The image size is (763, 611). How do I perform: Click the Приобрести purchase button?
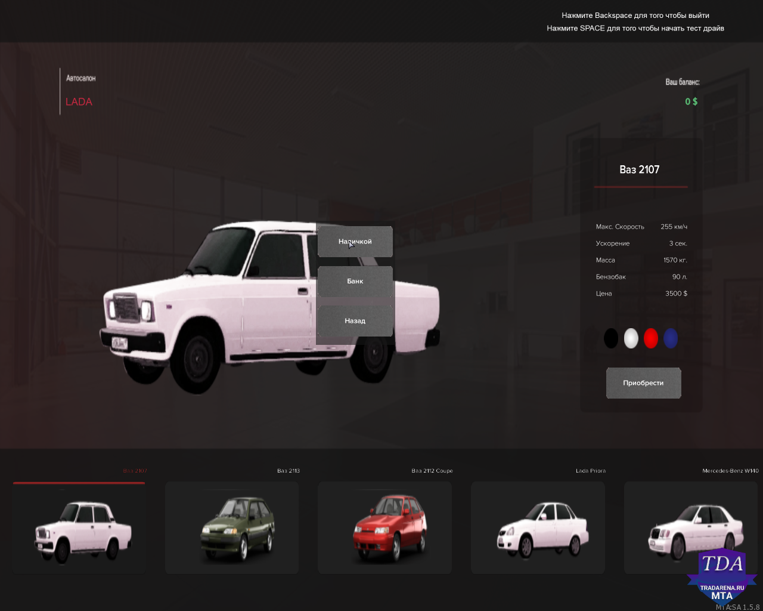(644, 383)
